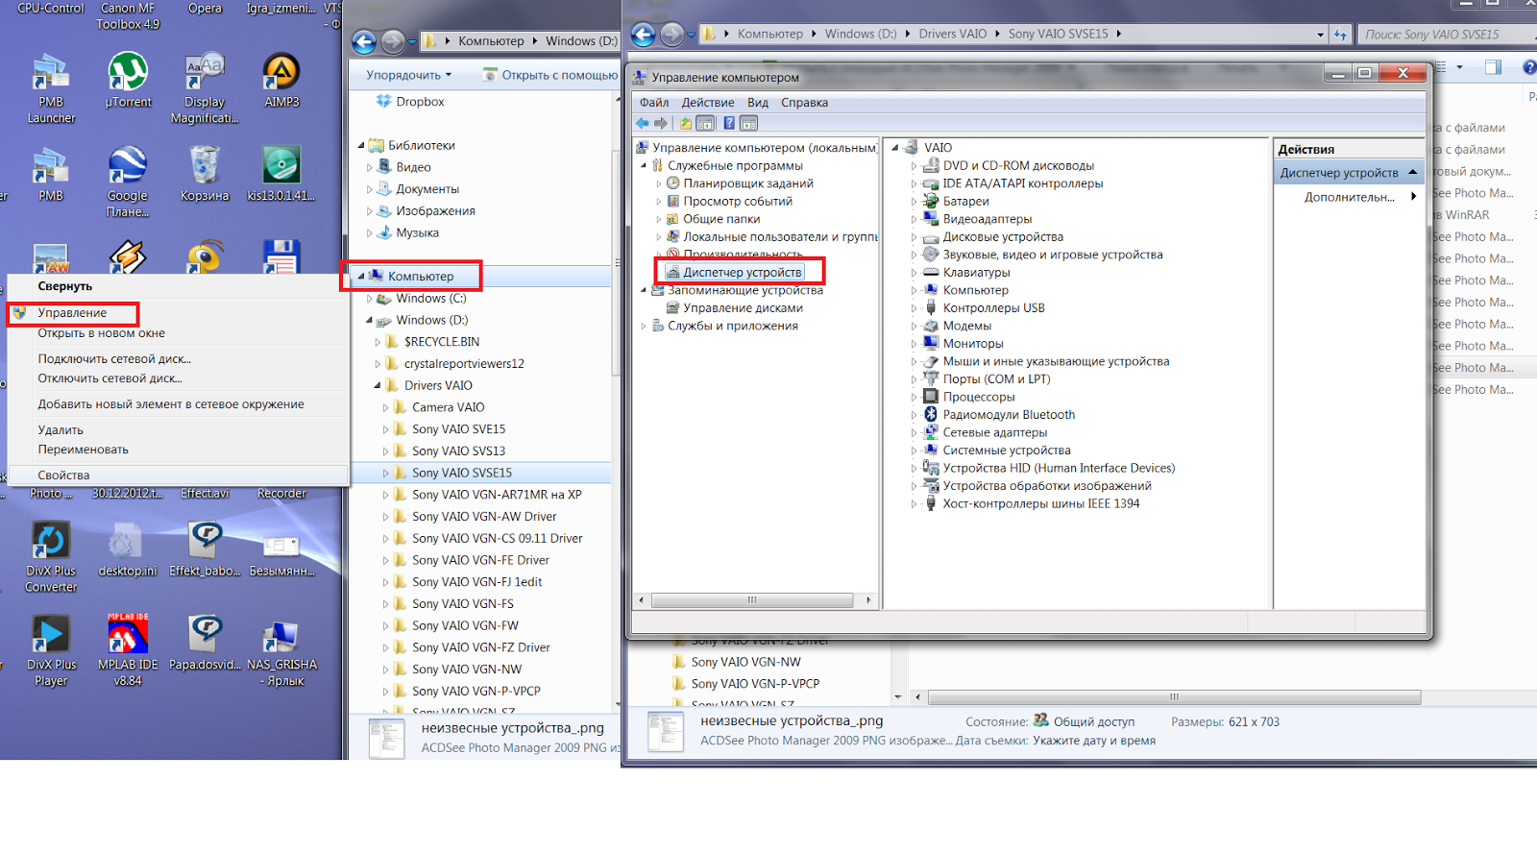Click the Поиск: Sony VAIO SVSE15 search field

[x=1446, y=35]
